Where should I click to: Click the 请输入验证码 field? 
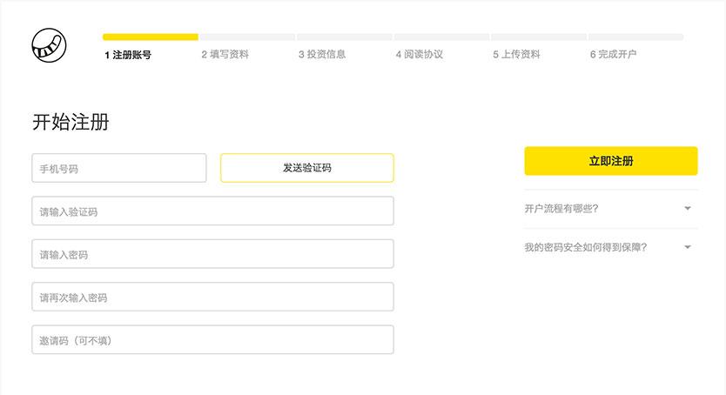[x=212, y=211]
